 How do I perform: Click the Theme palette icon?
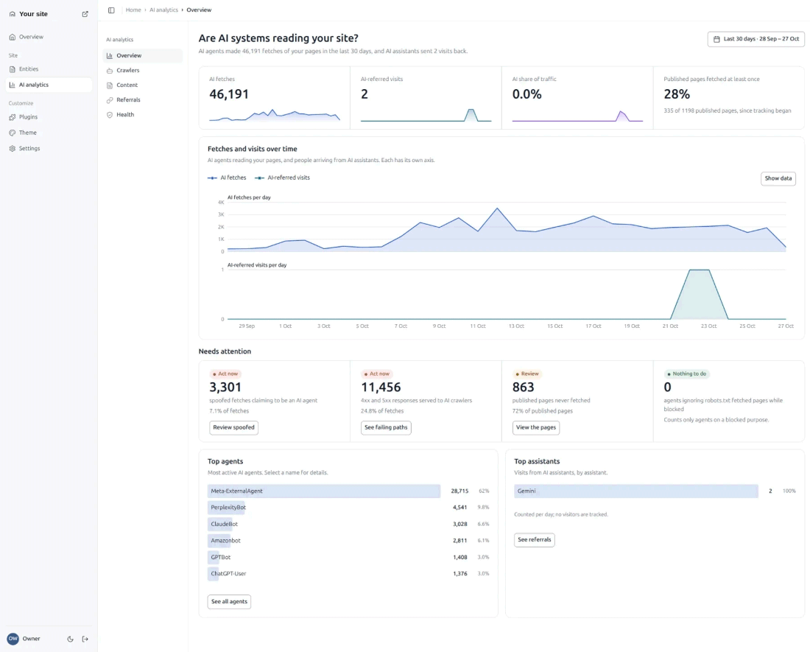(x=13, y=133)
